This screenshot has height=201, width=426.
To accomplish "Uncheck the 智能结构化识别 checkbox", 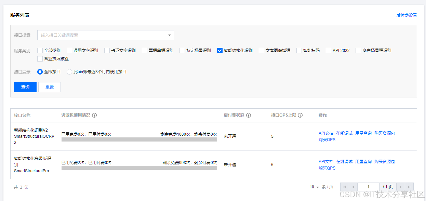I will click(220, 51).
